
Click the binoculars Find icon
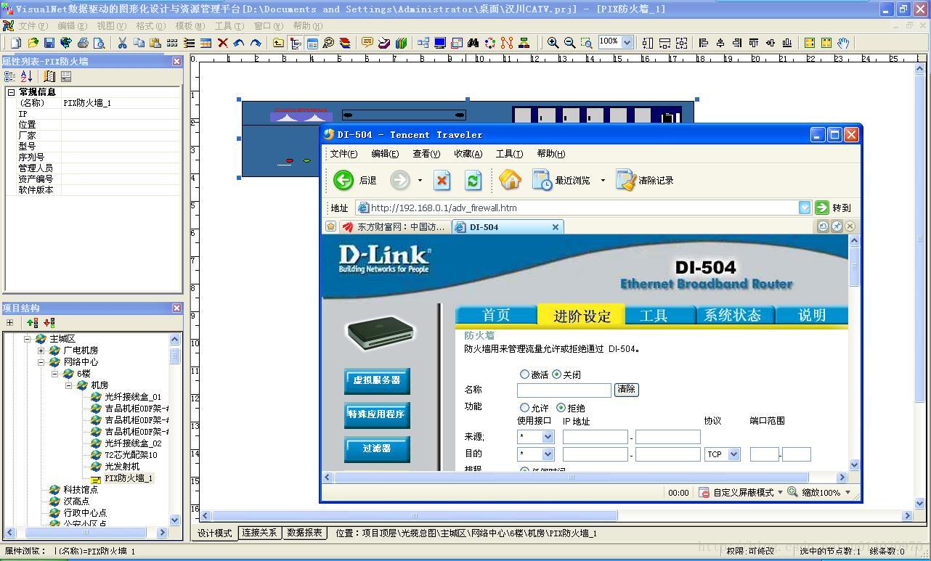point(473,43)
